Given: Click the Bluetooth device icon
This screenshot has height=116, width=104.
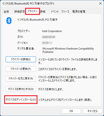Looking at the screenshot, I should pos(9,21).
